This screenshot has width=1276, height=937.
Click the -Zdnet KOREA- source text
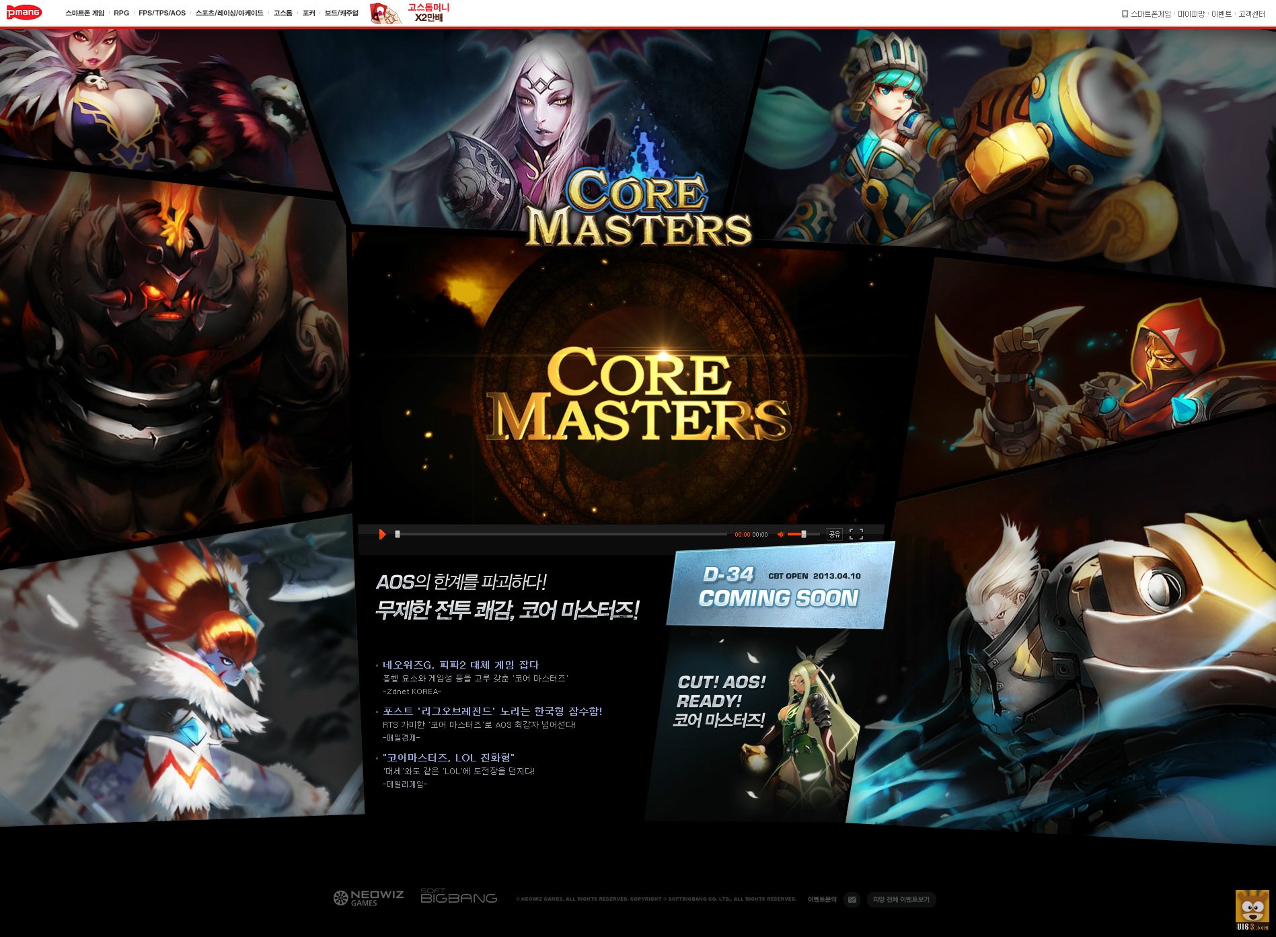[412, 691]
